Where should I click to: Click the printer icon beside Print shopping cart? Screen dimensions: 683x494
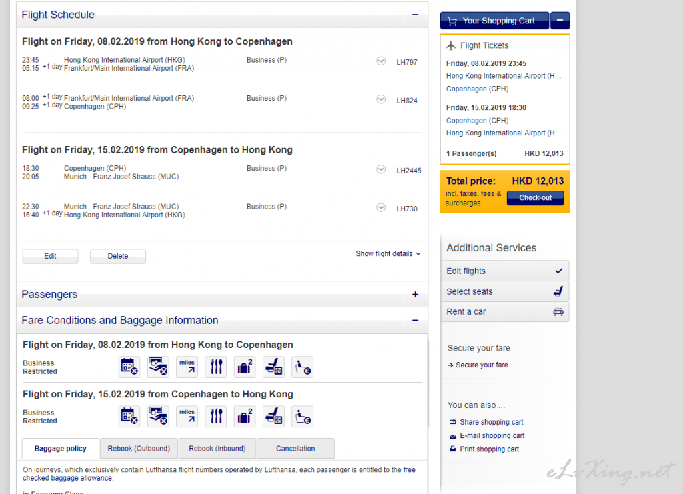pos(453,449)
